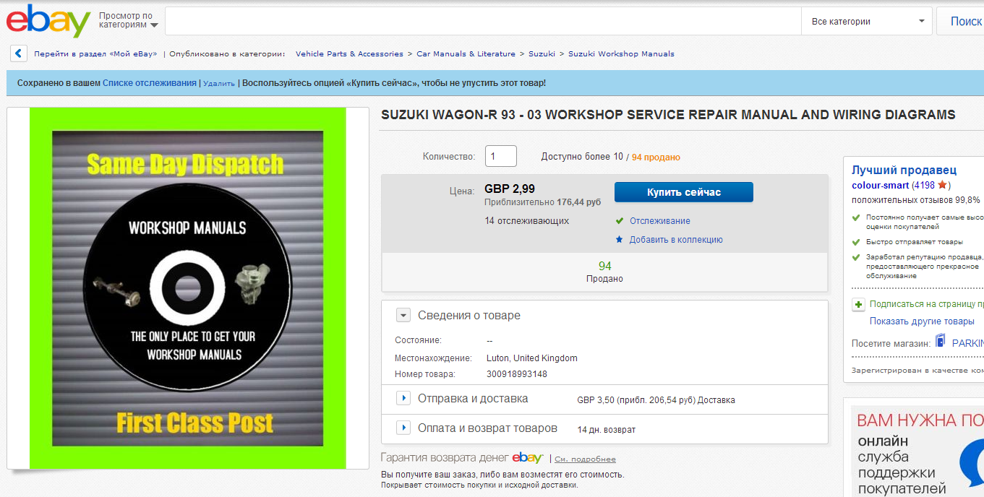Click the seller's red feedback star icon
The image size is (984, 497).
click(942, 186)
